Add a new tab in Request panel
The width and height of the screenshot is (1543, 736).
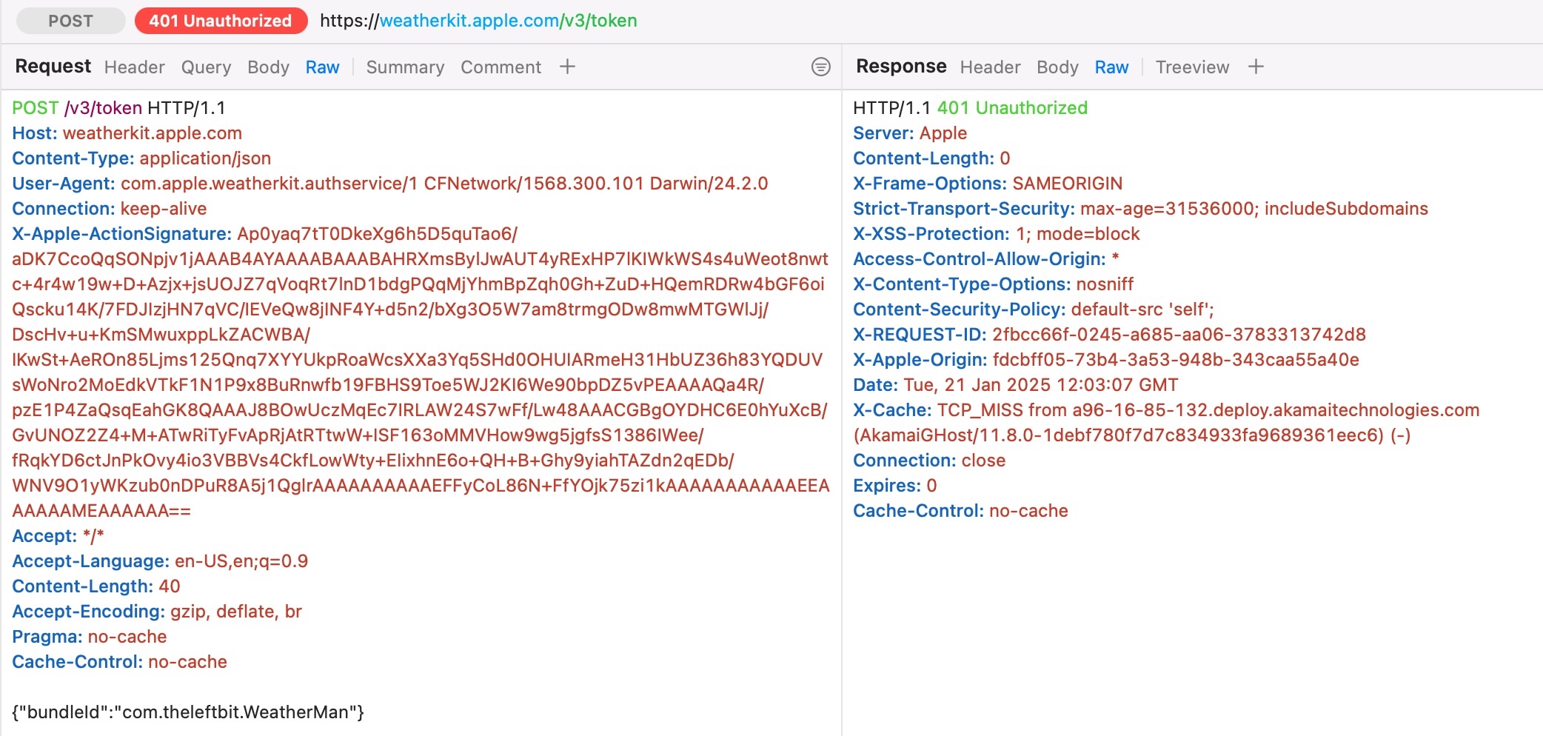pyautogui.click(x=567, y=67)
